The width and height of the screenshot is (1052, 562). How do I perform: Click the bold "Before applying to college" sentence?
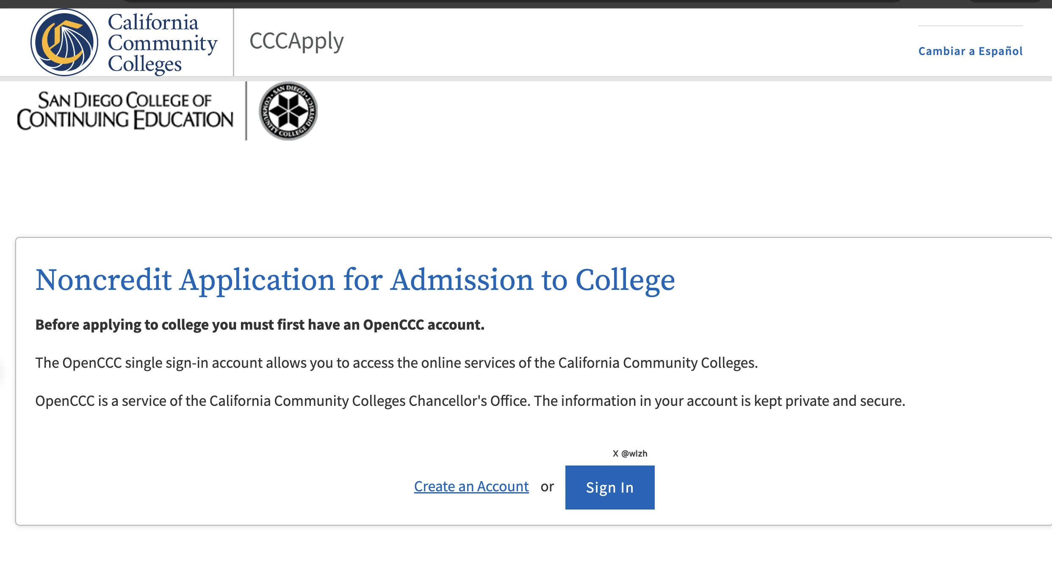coord(260,325)
